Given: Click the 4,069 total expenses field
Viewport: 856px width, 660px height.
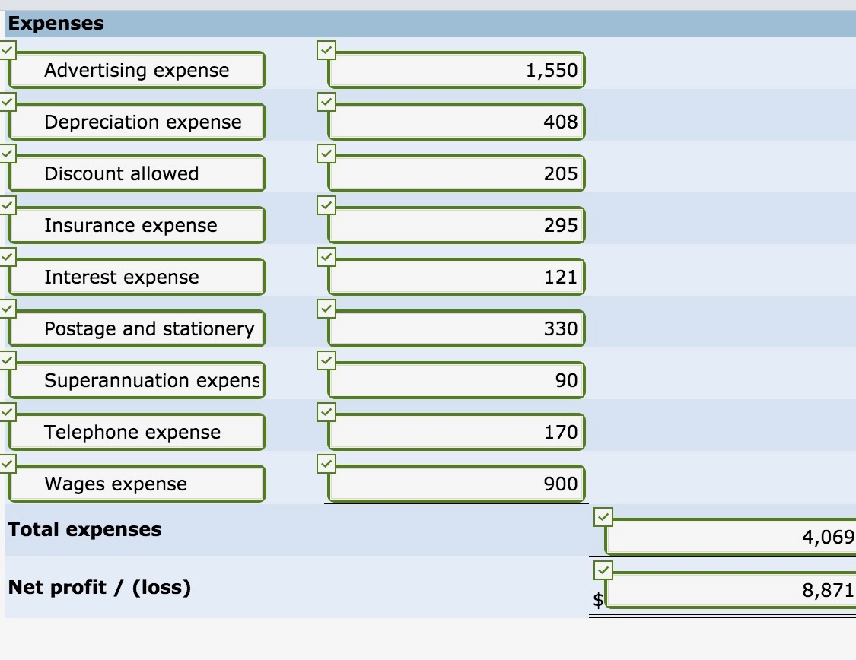Looking at the screenshot, I should coord(730,537).
